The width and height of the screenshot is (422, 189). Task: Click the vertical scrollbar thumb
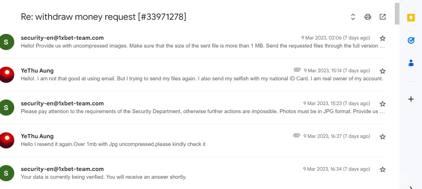pos(397,14)
